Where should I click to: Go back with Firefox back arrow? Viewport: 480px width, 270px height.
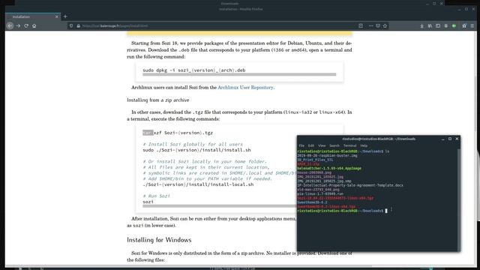click(10, 26)
